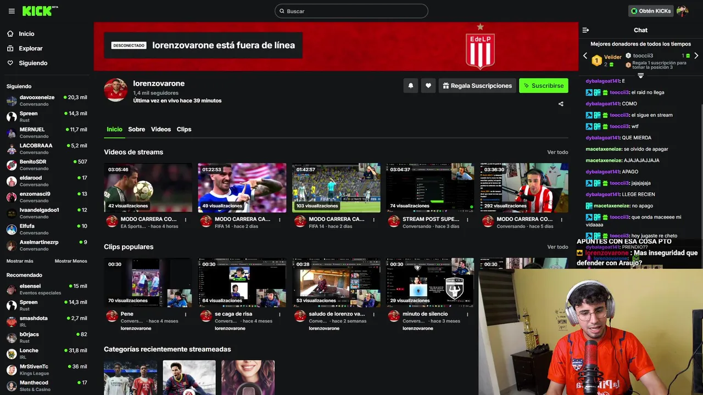The width and height of the screenshot is (703, 395).
Task: Open the hamburger menu at top left
Action: 12,11
